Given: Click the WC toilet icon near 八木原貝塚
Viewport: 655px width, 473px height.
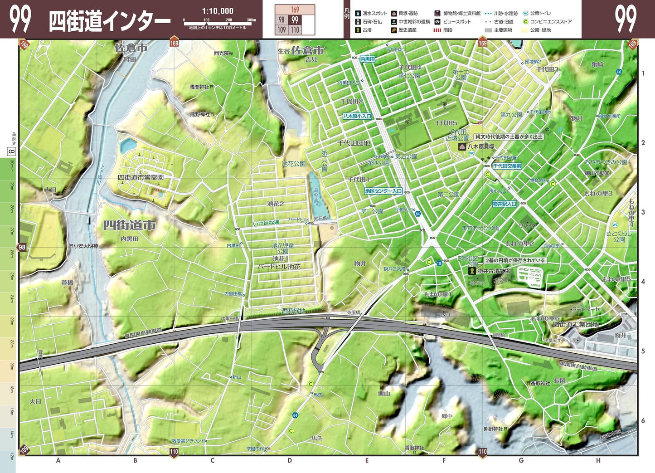Looking at the screenshot, I should tap(471, 153).
